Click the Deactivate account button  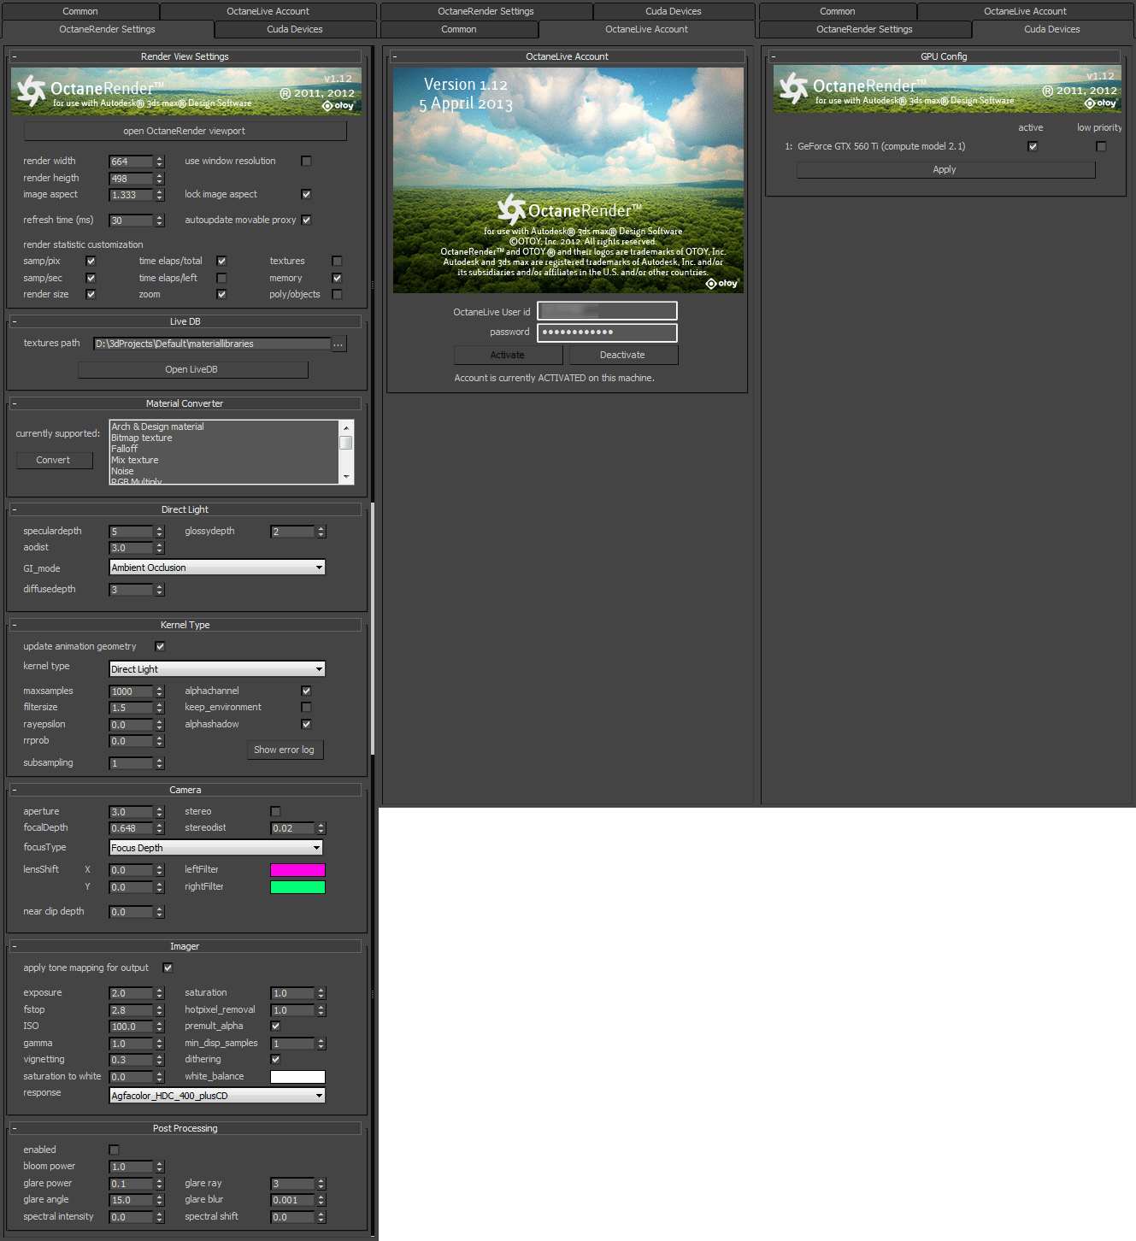click(623, 355)
